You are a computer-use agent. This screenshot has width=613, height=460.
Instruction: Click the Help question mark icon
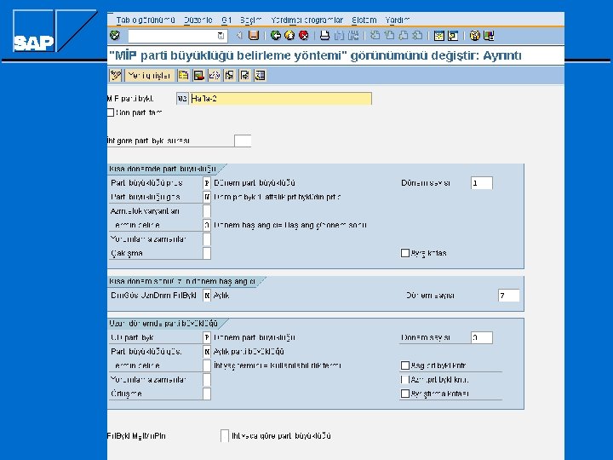click(474, 36)
